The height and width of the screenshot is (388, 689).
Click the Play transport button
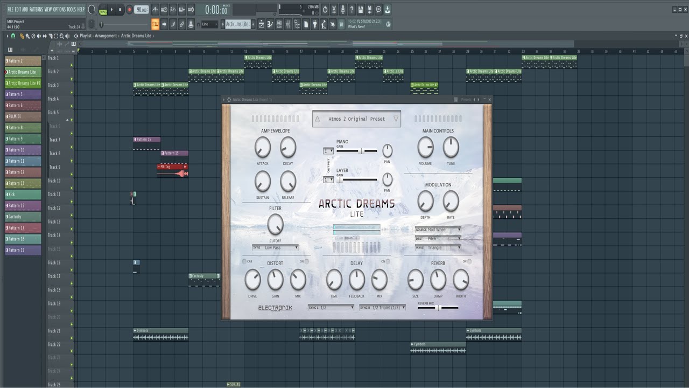[x=111, y=9]
